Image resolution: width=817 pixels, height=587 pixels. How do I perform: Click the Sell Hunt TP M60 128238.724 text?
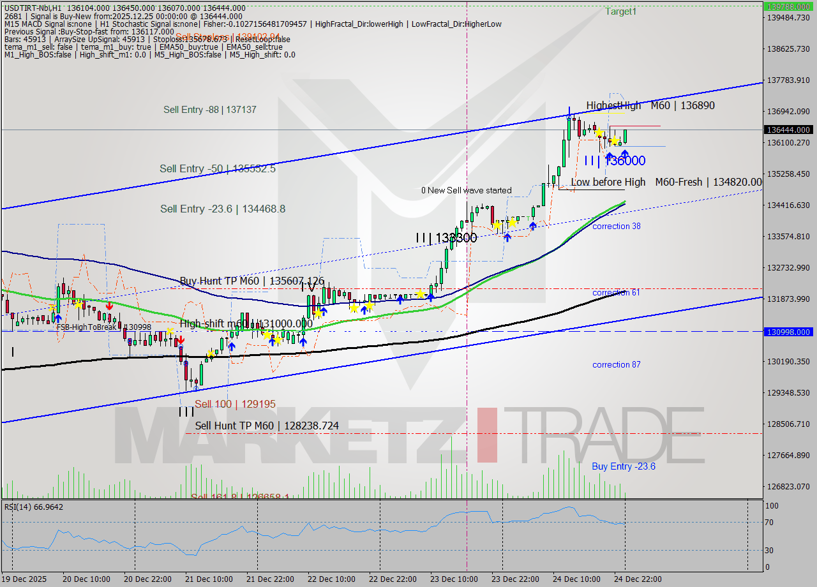pos(266,426)
